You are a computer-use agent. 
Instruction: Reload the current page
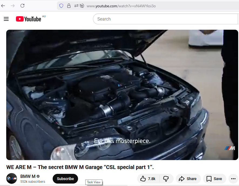22,6
